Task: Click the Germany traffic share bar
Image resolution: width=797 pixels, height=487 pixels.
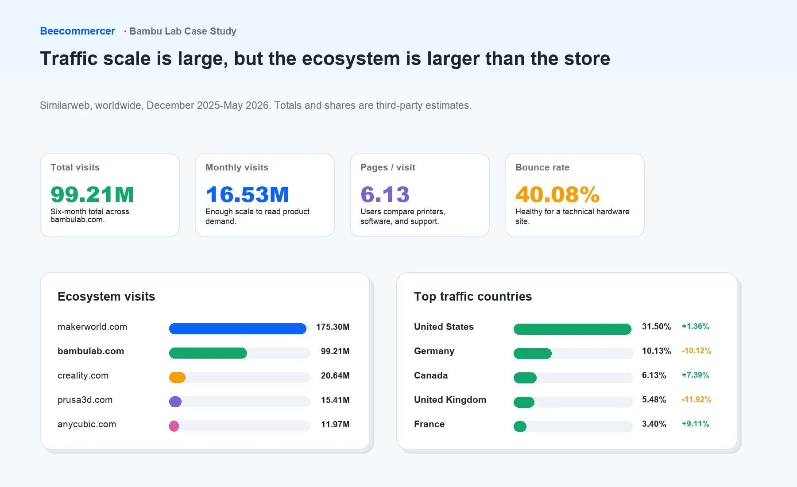Action: coord(533,353)
